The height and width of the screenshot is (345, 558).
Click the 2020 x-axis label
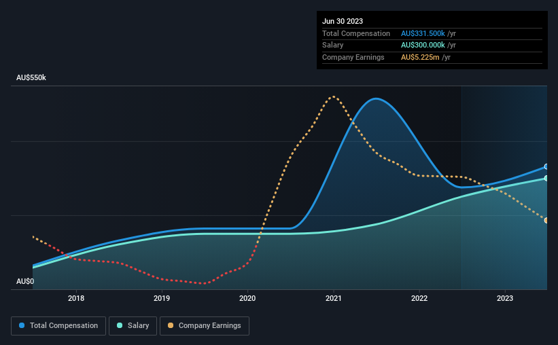(247, 298)
